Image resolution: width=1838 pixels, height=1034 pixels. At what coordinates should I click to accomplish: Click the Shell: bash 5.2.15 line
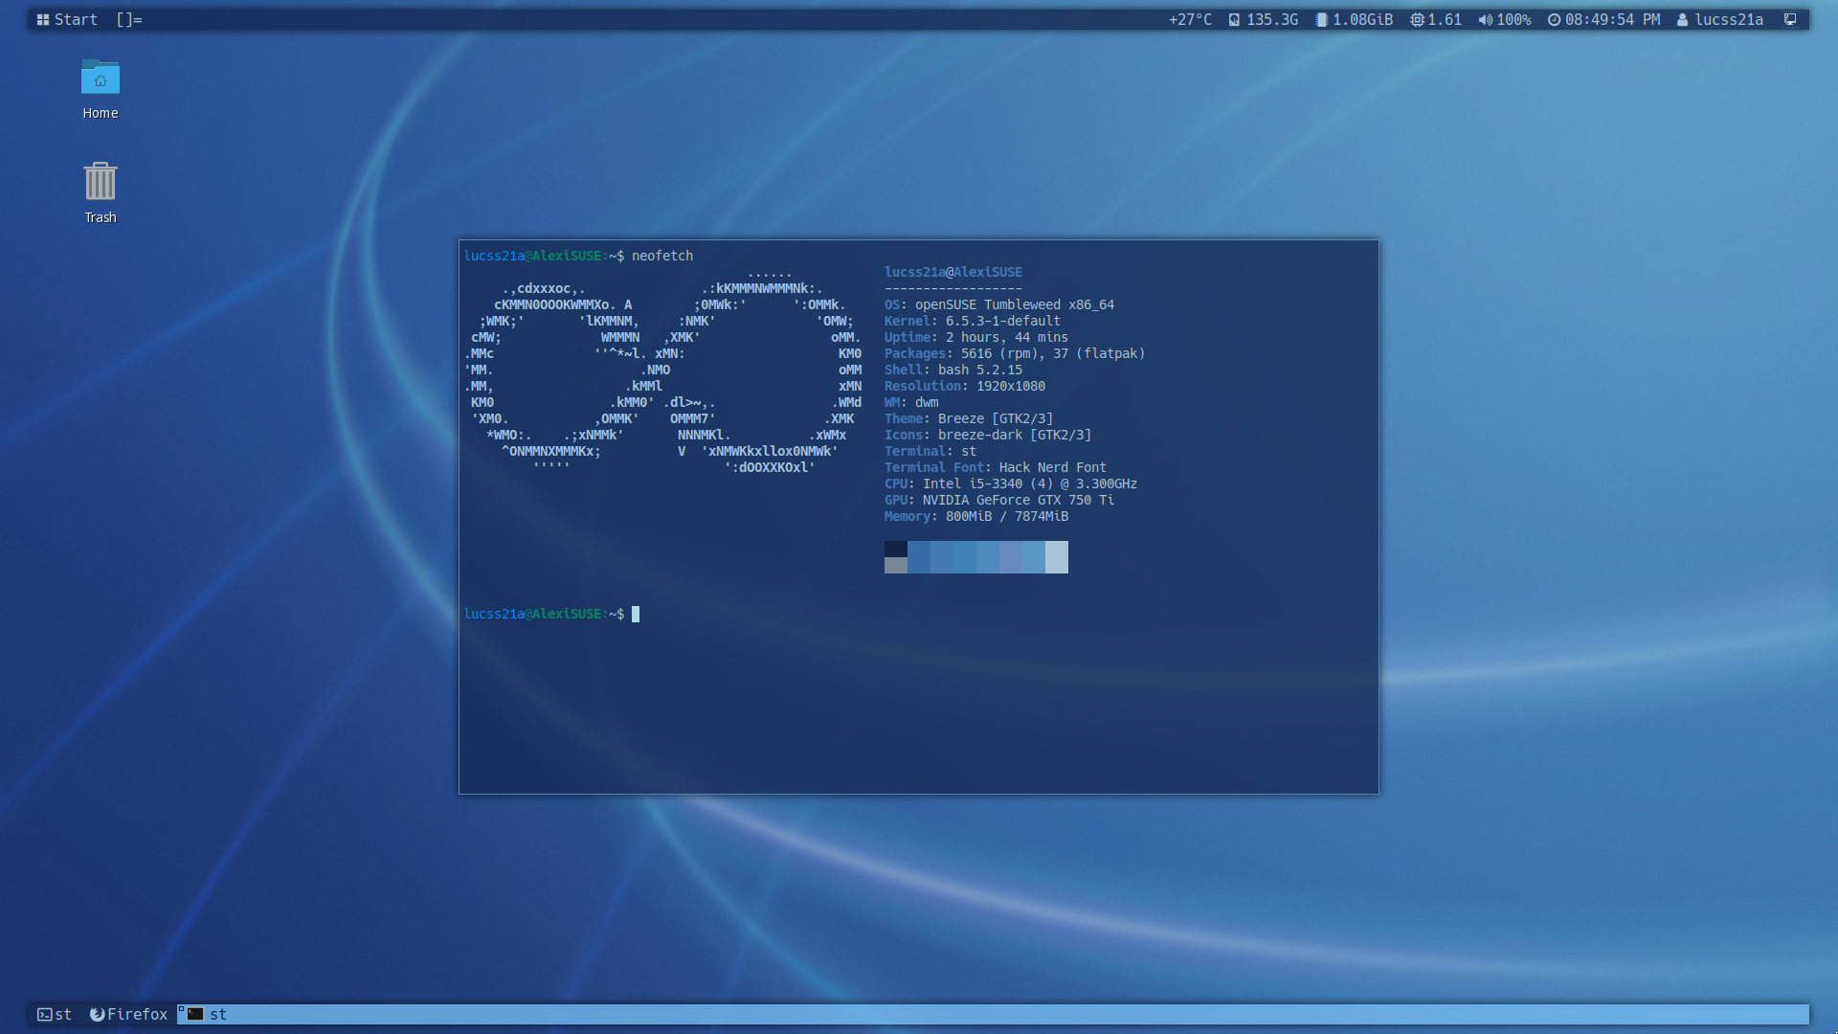coord(953,370)
